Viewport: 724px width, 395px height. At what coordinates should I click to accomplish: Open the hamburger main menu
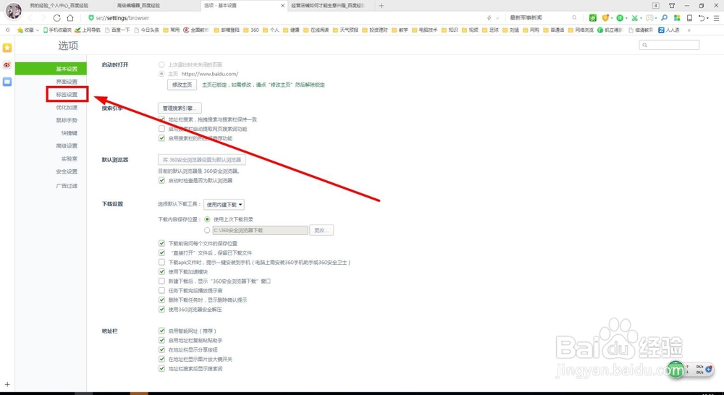(716, 18)
